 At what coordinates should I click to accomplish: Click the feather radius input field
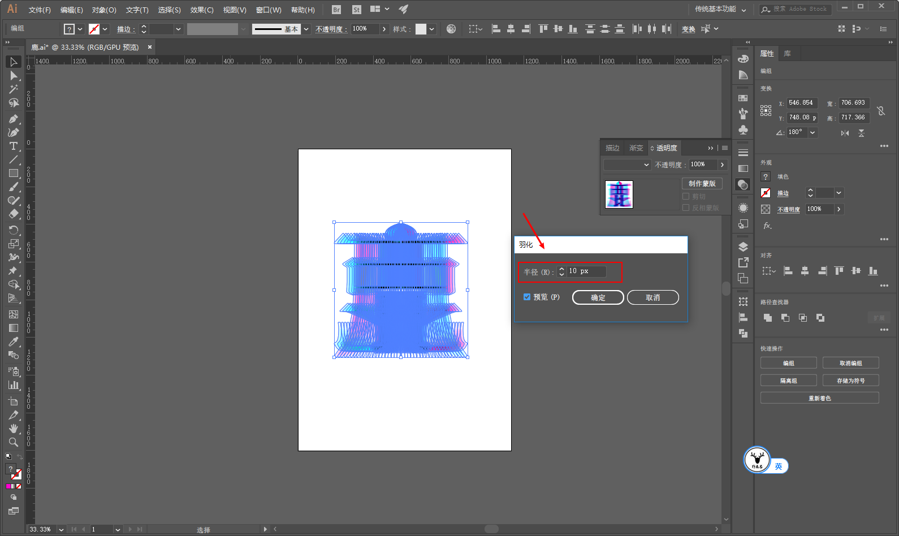pyautogui.click(x=586, y=271)
